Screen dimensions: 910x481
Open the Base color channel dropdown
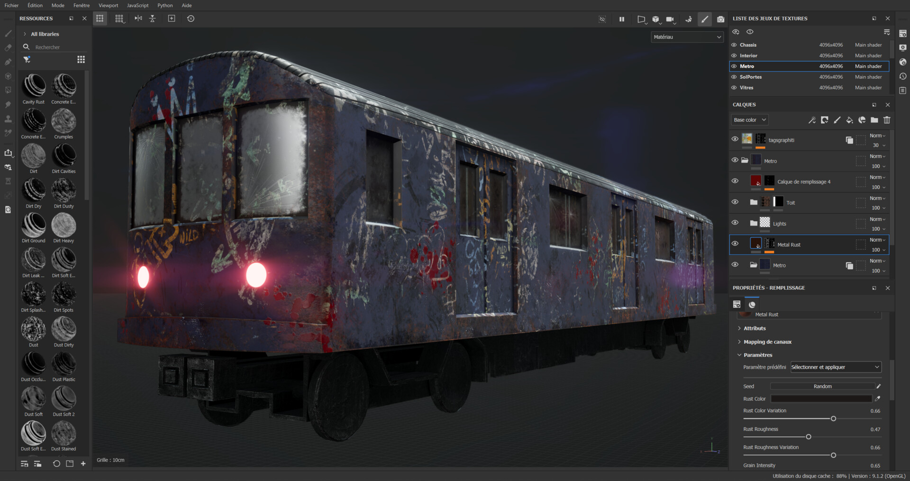749,120
